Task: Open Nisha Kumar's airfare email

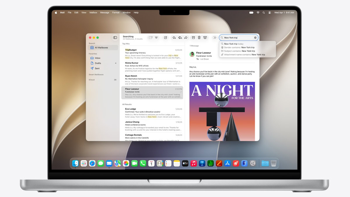Action: click(x=152, y=67)
